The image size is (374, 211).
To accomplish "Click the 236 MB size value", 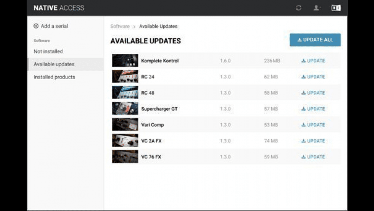I will pos(272,61).
